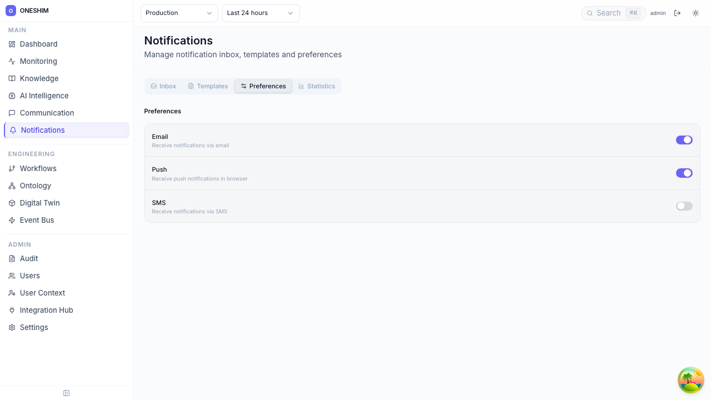Open AI Intelligence page
The image size is (711, 400).
tap(44, 96)
